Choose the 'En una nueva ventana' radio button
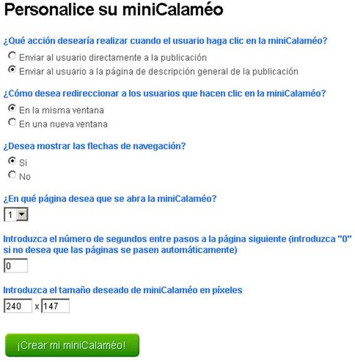Screen dimensions: 355x362 point(12,122)
